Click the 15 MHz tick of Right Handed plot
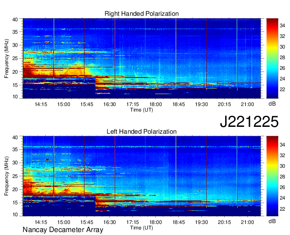 point(15,85)
